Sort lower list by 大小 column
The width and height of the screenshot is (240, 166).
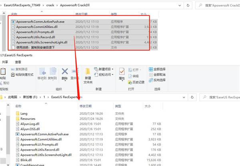tap(148, 106)
